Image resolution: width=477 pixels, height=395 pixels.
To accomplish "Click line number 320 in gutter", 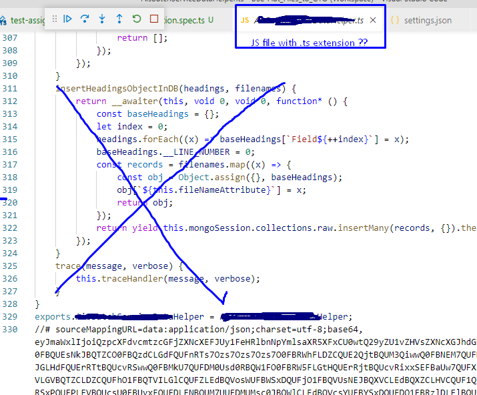I will [x=10, y=203].
